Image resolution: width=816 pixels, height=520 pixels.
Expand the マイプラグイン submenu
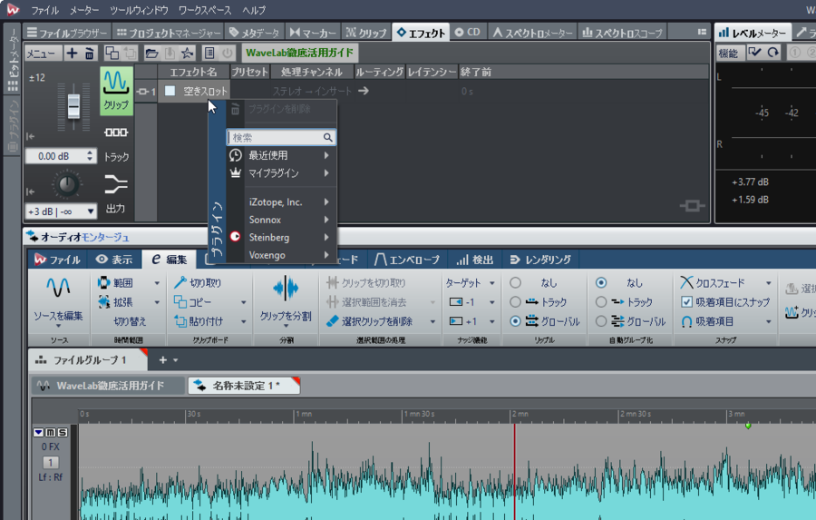point(282,173)
